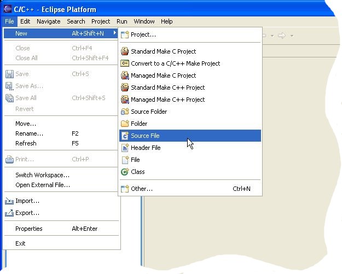
Task: Click the Import icon in File menu
Action: tap(9, 201)
